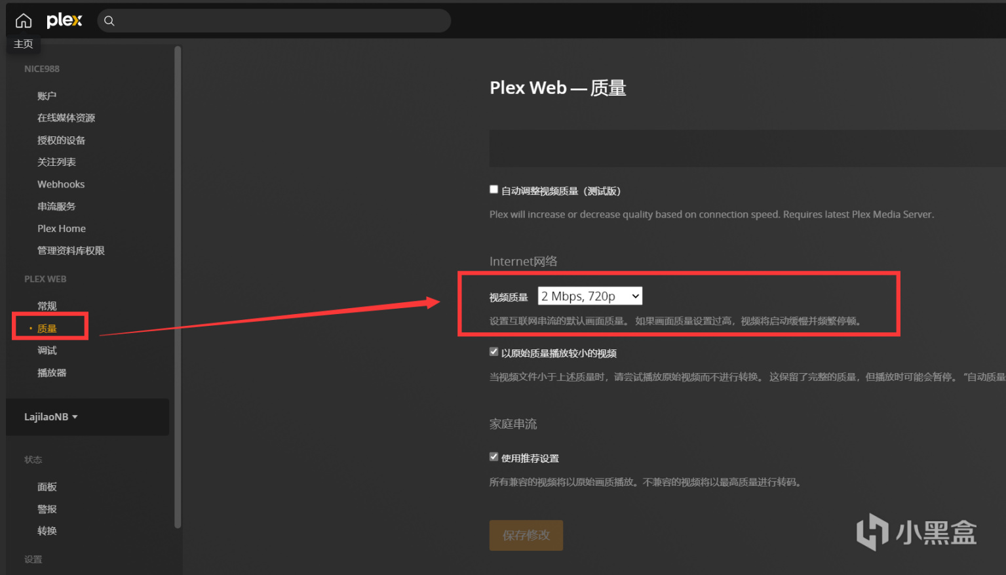Click the 状态 section heading
Viewport: 1006px width, 575px height.
point(33,460)
